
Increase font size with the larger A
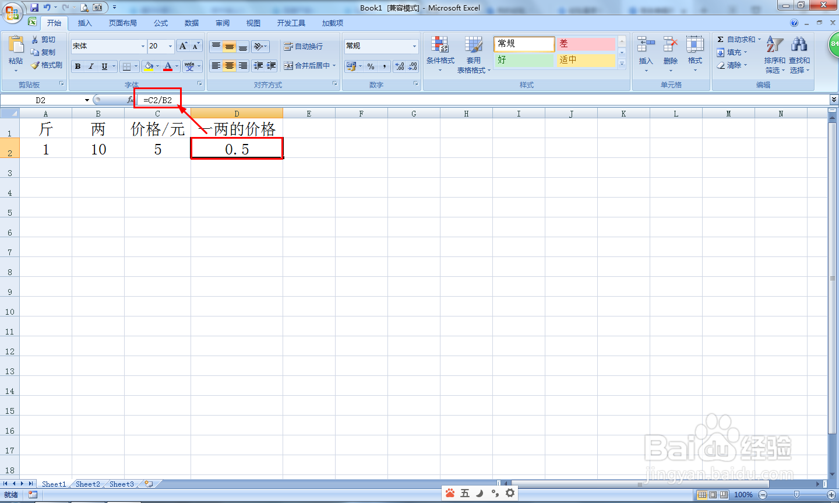[184, 46]
